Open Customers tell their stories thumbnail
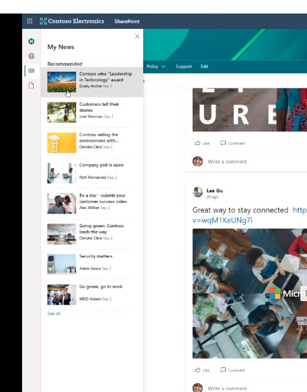Screen dimensions: 307x392 pos(61,112)
